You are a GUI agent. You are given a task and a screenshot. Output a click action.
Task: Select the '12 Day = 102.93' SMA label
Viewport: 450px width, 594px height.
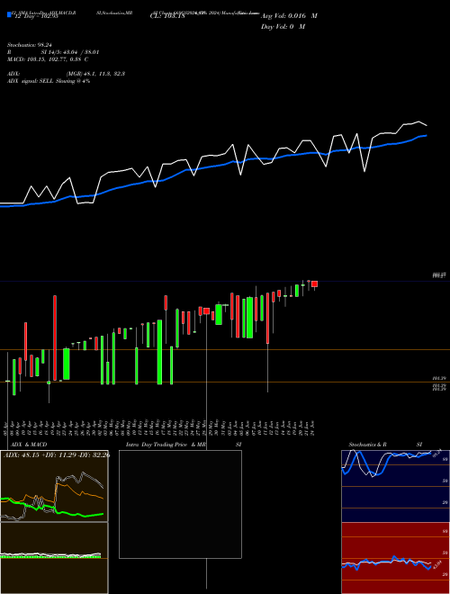coord(36,16)
